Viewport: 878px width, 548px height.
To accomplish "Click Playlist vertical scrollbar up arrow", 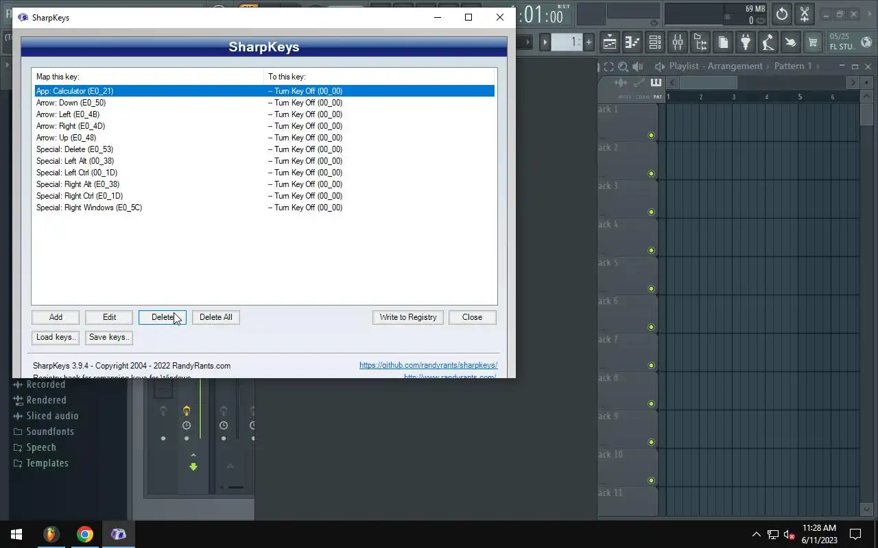I will [866, 98].
